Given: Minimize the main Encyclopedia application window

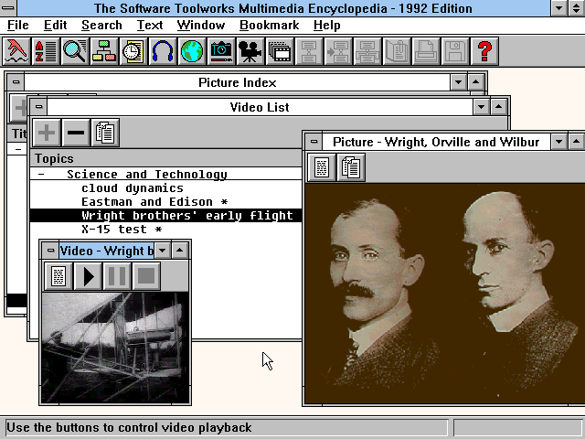Looking at the screenshot, I should (x=558, y=8).
